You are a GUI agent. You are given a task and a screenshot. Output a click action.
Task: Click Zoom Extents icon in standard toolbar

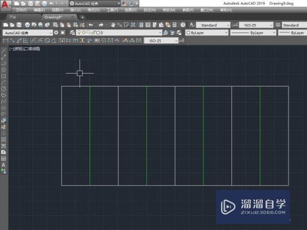133,25
